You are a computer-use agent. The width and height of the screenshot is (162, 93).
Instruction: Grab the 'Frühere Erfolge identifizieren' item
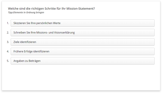point(83,51)
